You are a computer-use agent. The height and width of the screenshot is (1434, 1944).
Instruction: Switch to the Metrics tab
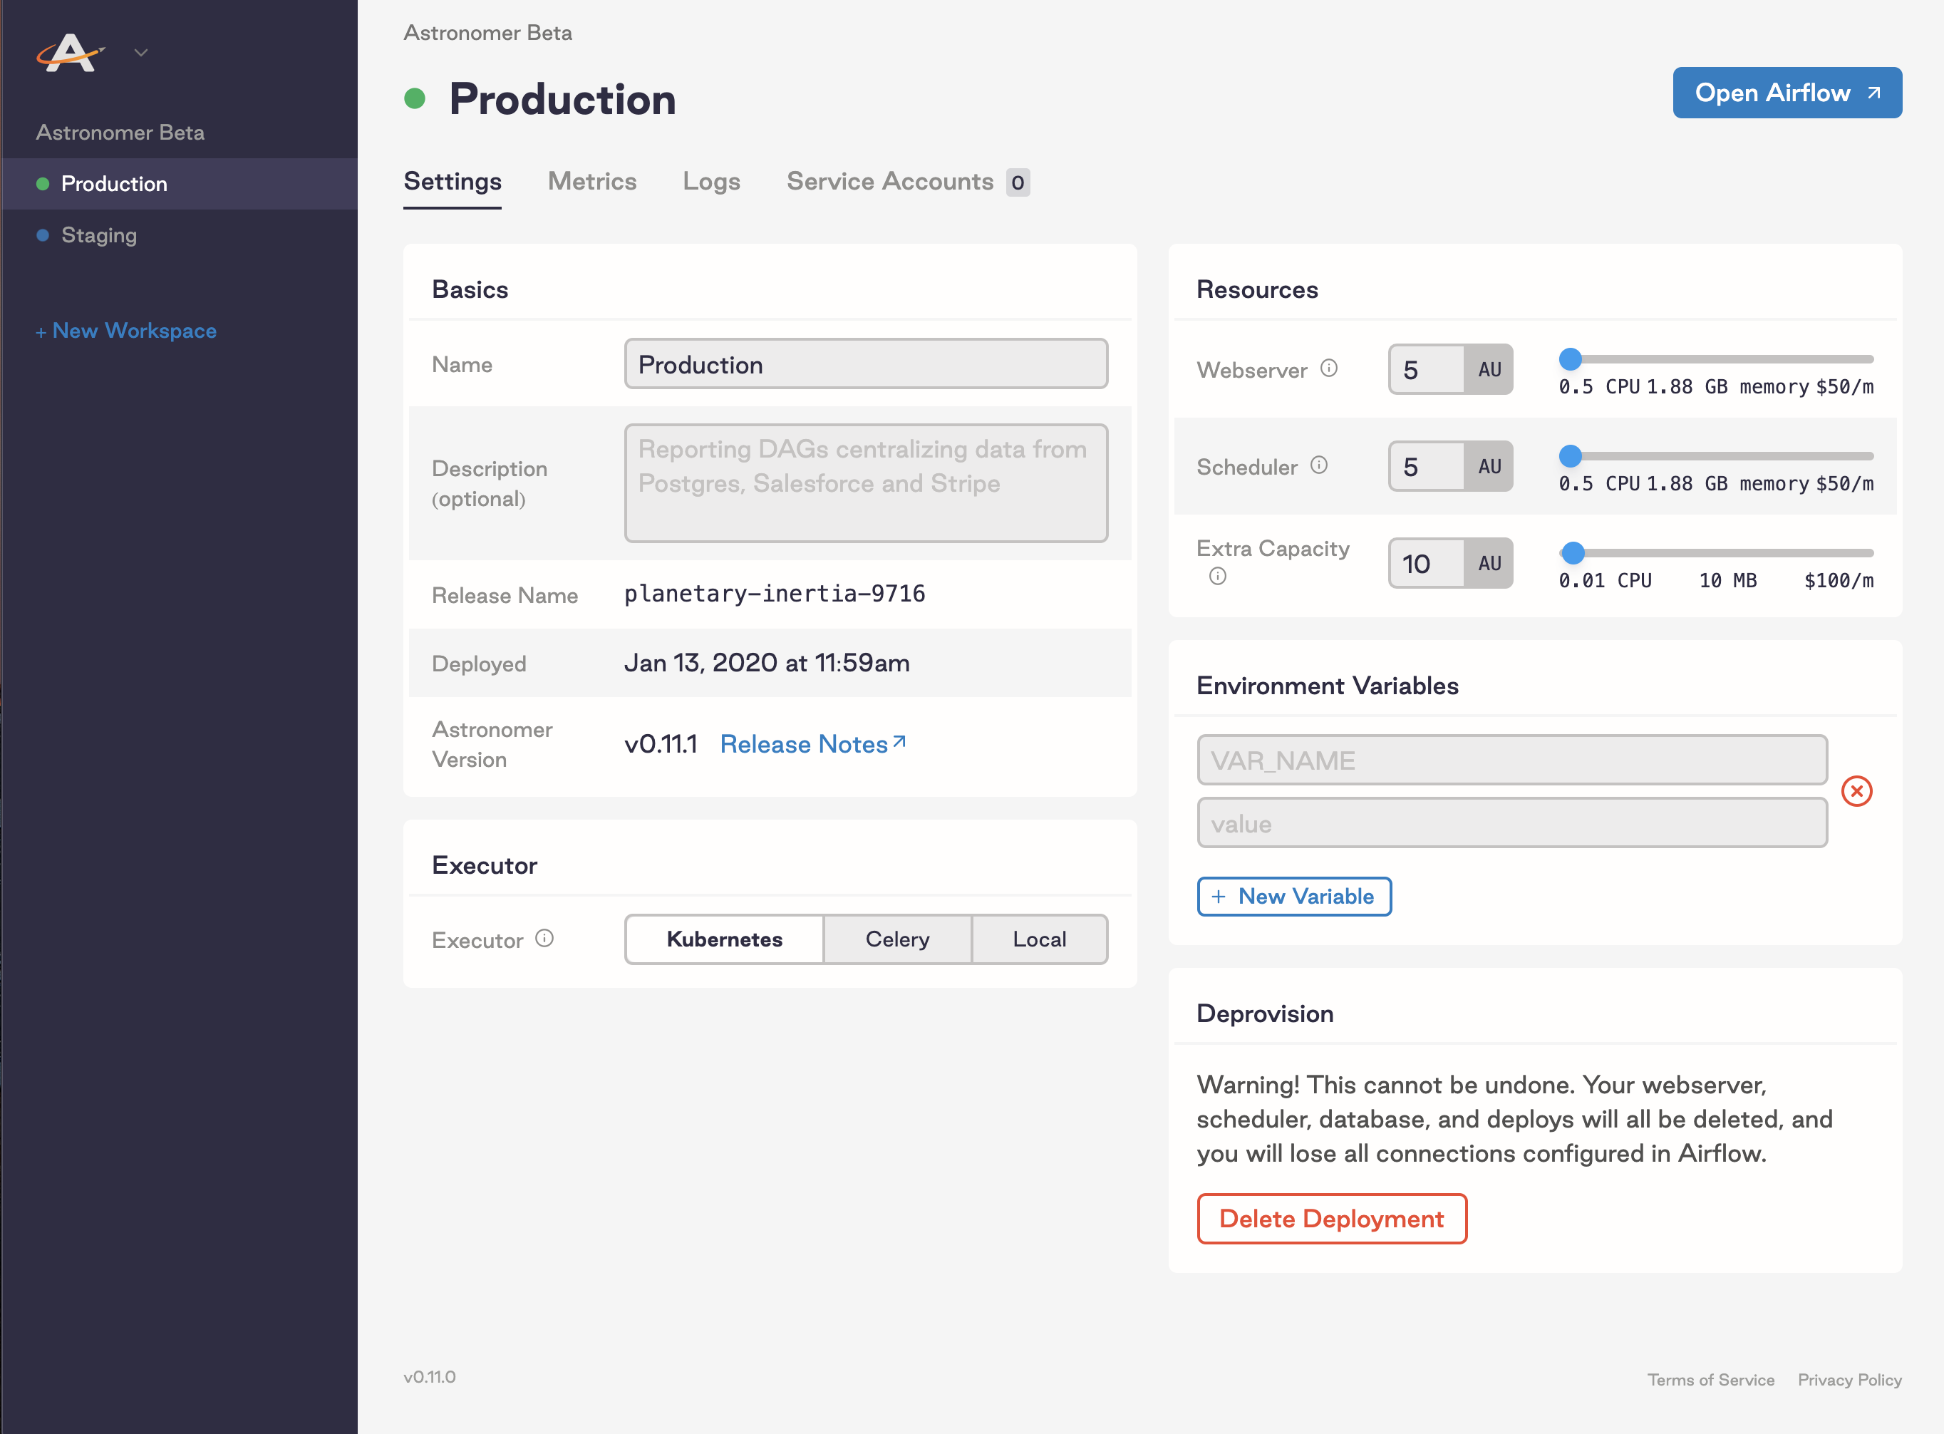tap(592, 182)
